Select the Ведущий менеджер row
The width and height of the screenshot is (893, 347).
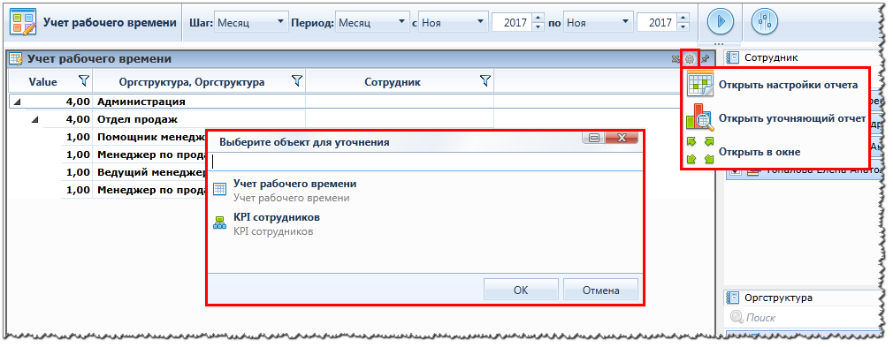[151, 172]
